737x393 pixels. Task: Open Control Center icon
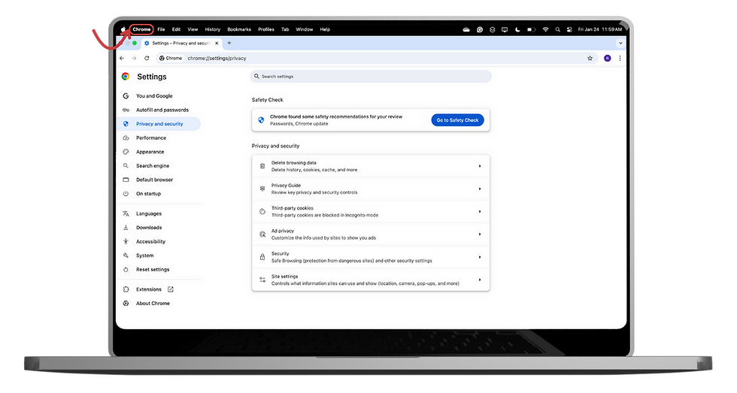coord(569,29)
